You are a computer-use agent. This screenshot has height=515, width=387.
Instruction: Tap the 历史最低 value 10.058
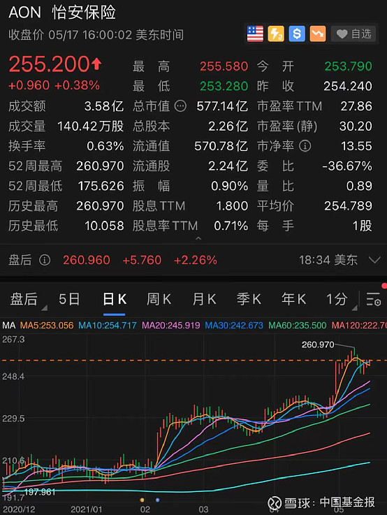pyautogui.click(x=104, y=226)
